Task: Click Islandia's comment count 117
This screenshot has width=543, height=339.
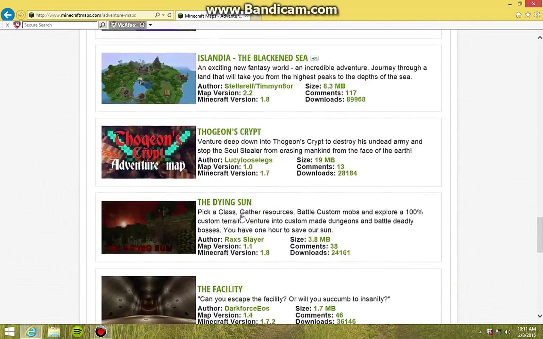Action: pyautogui.click(x=351, y=93)
